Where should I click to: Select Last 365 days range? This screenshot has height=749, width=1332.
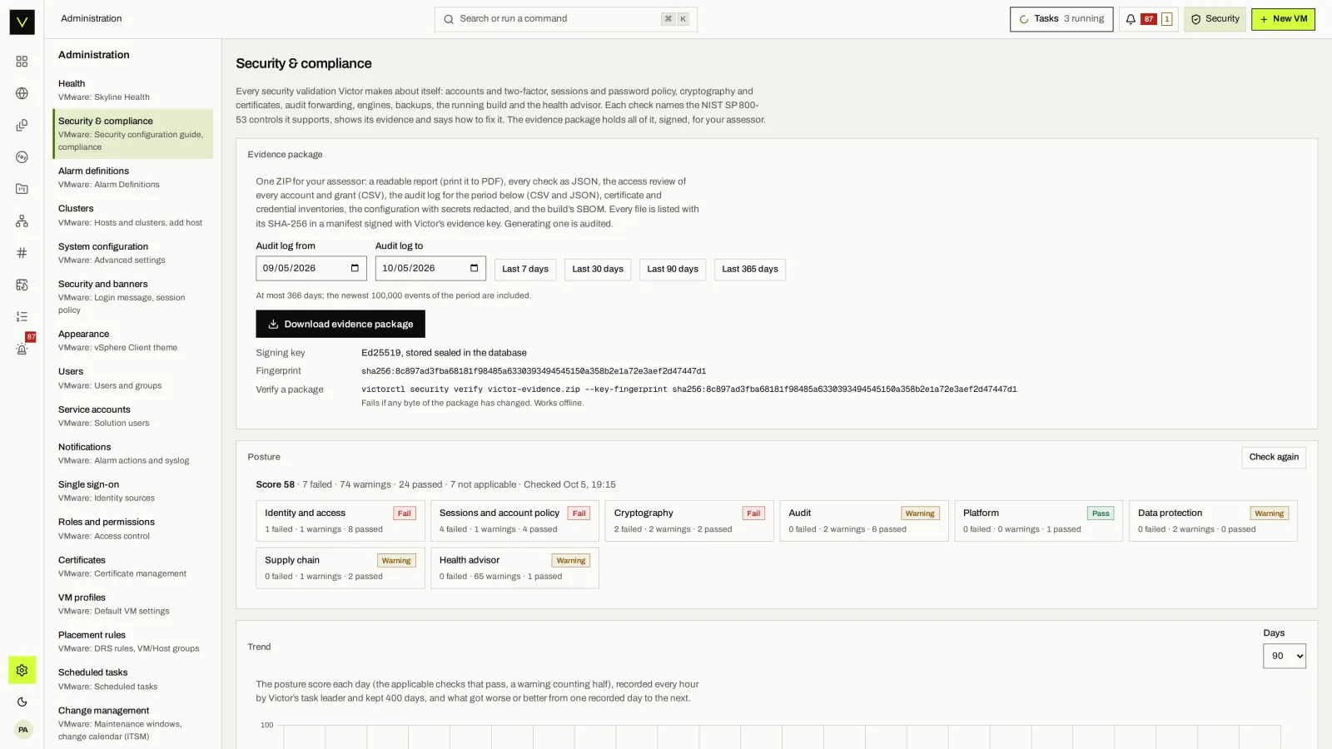[750, 270]
